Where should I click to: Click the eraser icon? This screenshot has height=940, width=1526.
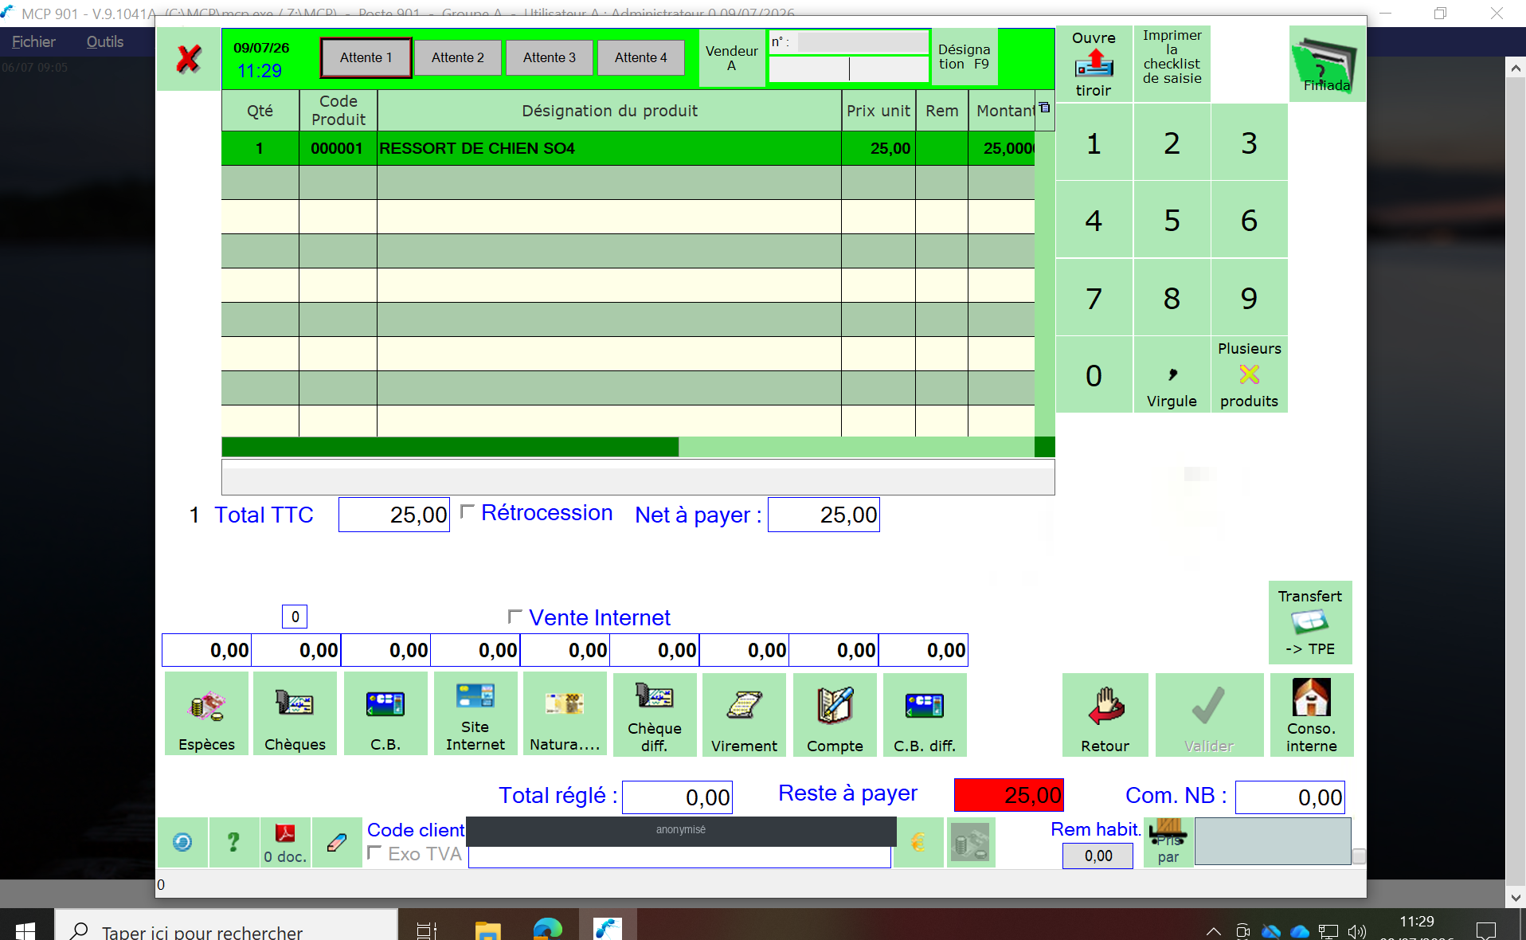337,842
